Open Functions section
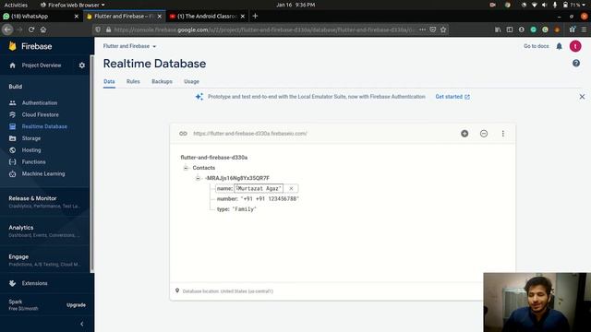 pos(33,162)
